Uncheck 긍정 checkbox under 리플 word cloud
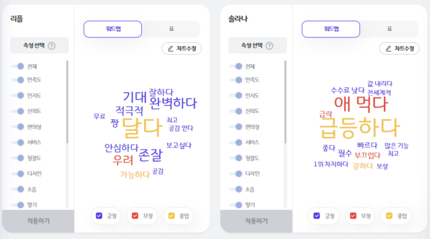This screenshot has height=239, width=430. click(x=99, y=216)
